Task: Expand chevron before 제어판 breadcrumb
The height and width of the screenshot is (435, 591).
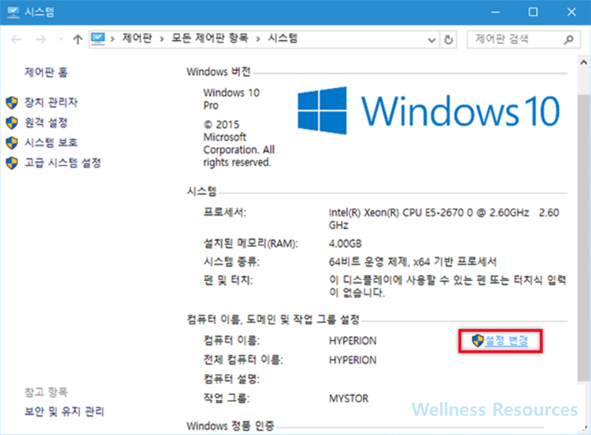Action: tap(113, 39)
